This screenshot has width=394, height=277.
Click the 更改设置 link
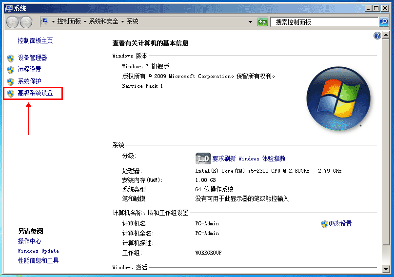coord(340,223)
